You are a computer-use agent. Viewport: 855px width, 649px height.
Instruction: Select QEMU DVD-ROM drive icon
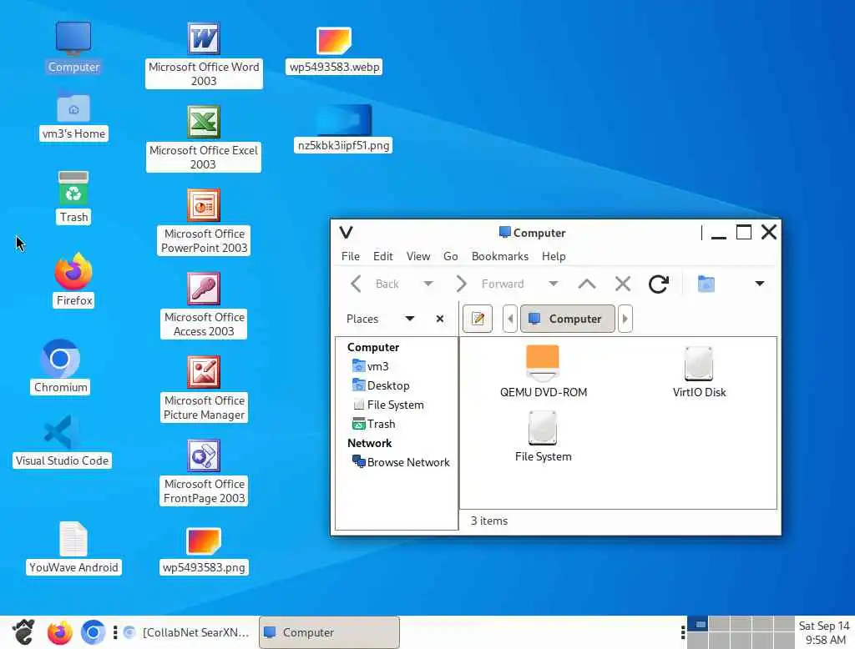[543, 372]
